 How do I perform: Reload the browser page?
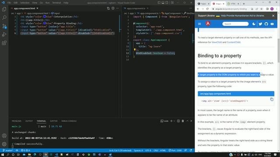point(207,9)
